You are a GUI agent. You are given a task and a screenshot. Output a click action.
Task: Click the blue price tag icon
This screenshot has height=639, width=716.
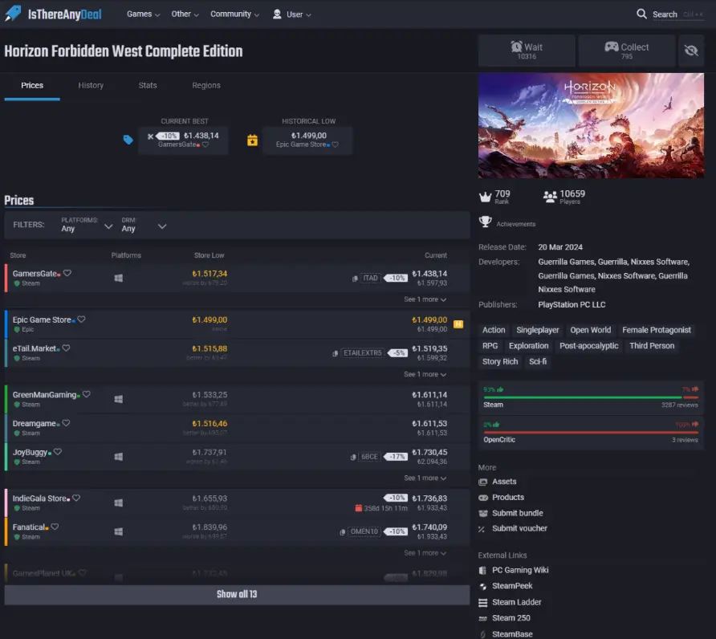coord(128,140)
